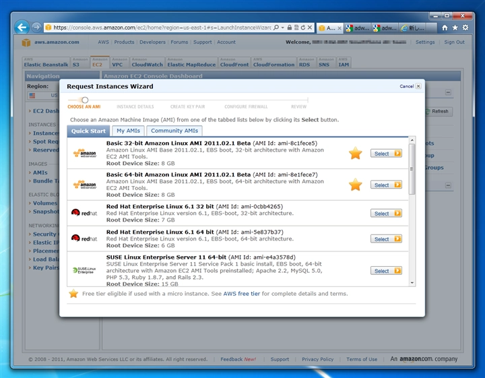Viewport: 485px width, 378px height.
Task: Open the Elastic MapReduce service tab
Action: (191, 63)
